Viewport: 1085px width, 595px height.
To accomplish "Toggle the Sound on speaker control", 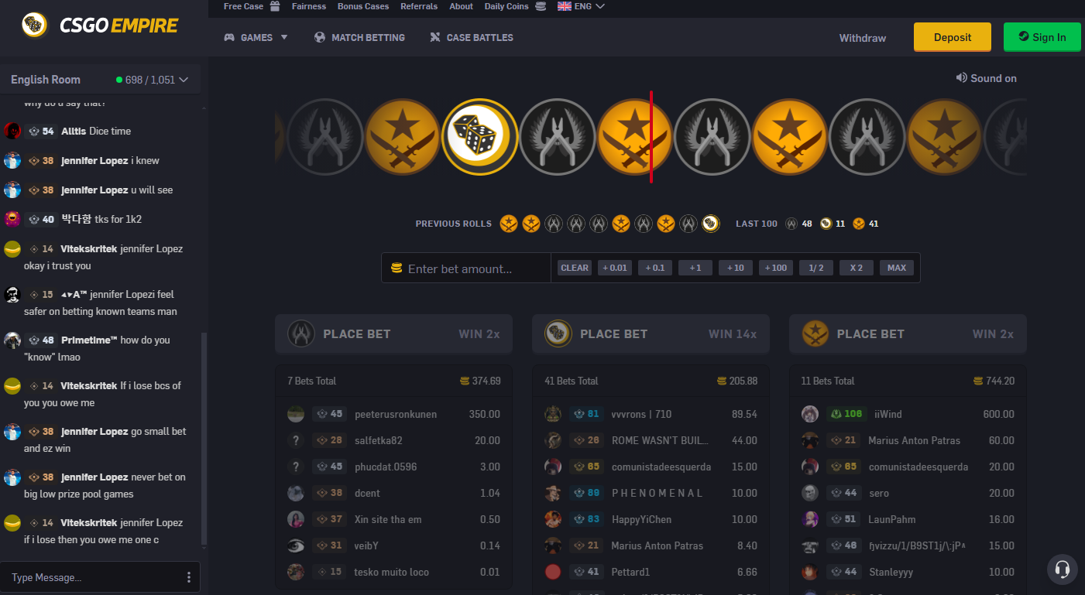I will click(986, 78).
